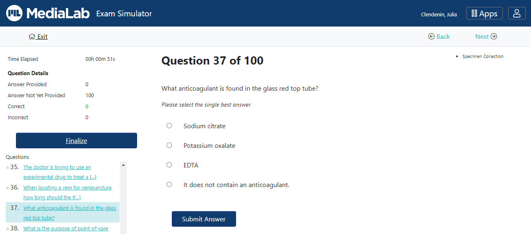Open the user profile icon
This screenshot has width=531, height=234.
click(517, 13)
